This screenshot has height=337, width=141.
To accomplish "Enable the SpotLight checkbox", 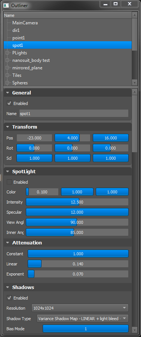I will point(9,182).
